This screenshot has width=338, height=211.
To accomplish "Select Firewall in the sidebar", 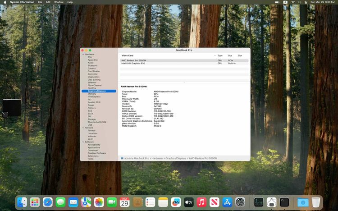I will (x=91, y=131).
